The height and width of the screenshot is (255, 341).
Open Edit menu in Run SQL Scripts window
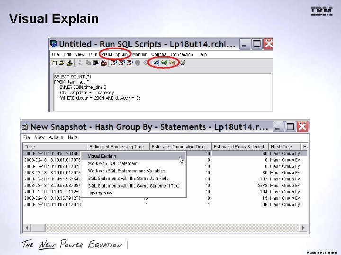click(x=67, y=54)
